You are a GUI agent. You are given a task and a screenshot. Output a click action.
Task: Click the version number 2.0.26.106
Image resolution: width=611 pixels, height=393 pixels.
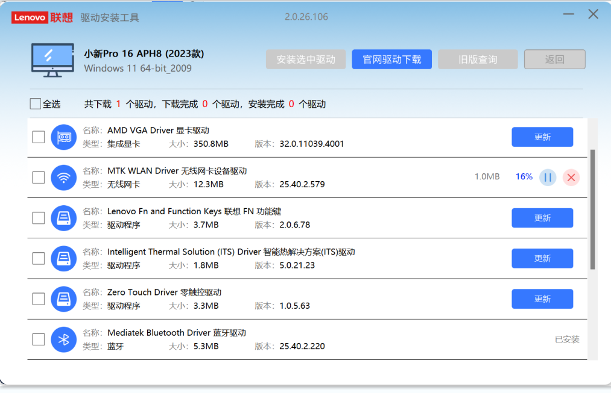(306, 17)
